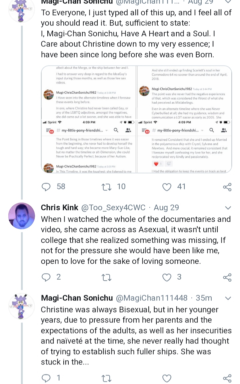Share Chris Kink's tweet
The width and height of the screenshot is (240, 384).
tap(227, 277)
